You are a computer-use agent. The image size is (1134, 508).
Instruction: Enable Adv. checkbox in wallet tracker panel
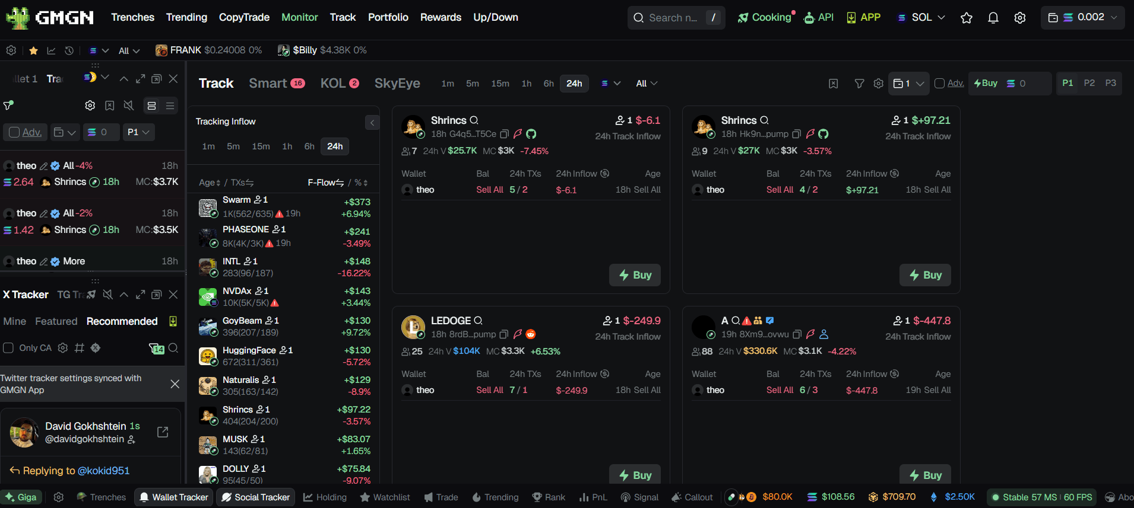tap(15, 132)
